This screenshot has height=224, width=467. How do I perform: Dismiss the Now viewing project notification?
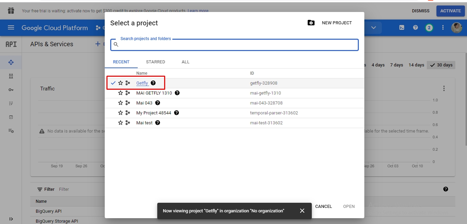pyautogui.click(x=302, y=211)
